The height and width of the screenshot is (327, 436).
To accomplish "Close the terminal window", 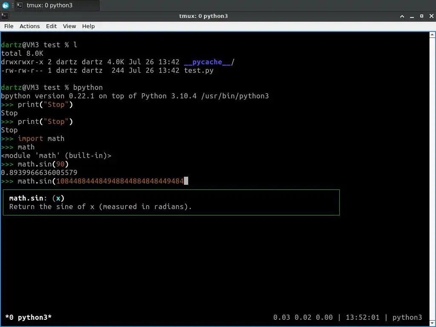I will (x=431, y=16).
